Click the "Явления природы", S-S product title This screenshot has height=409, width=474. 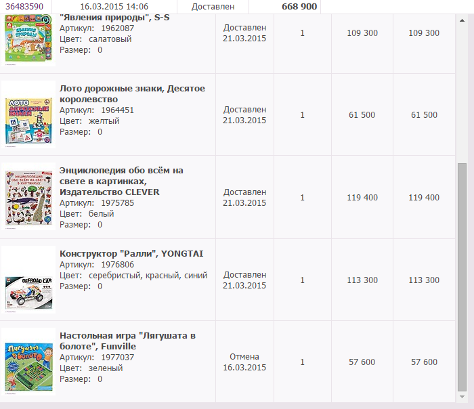tap(114, 18)
